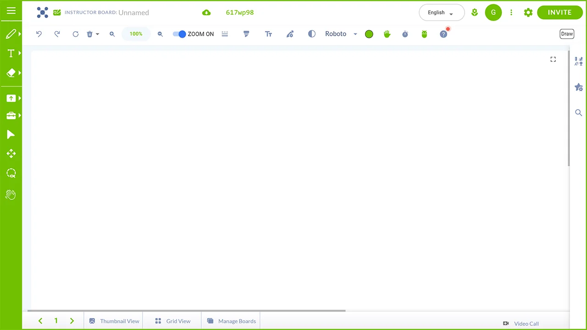Viewport: 587px width, 330px height.
Task: Toggle the green hand icon in toolbar
Action: coord(387,34)
